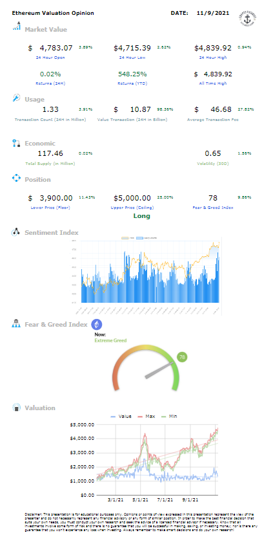Click the Disclaimer paragraph at bottom

pos(142,521)
